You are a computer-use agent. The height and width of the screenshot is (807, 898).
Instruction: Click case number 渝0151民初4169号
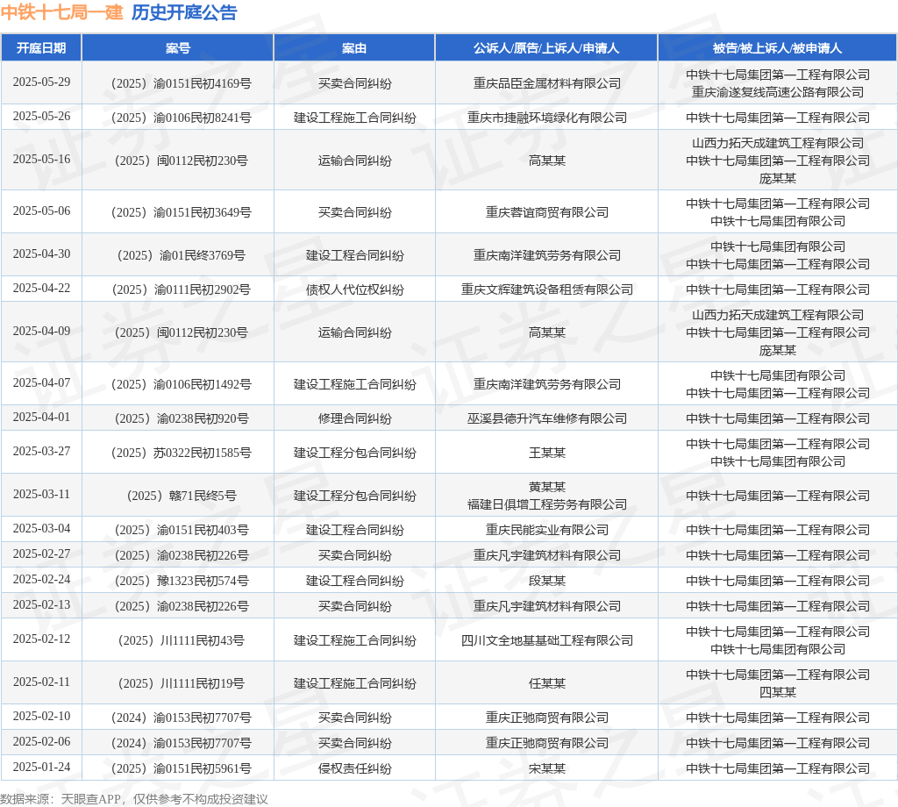coord(181,83)
